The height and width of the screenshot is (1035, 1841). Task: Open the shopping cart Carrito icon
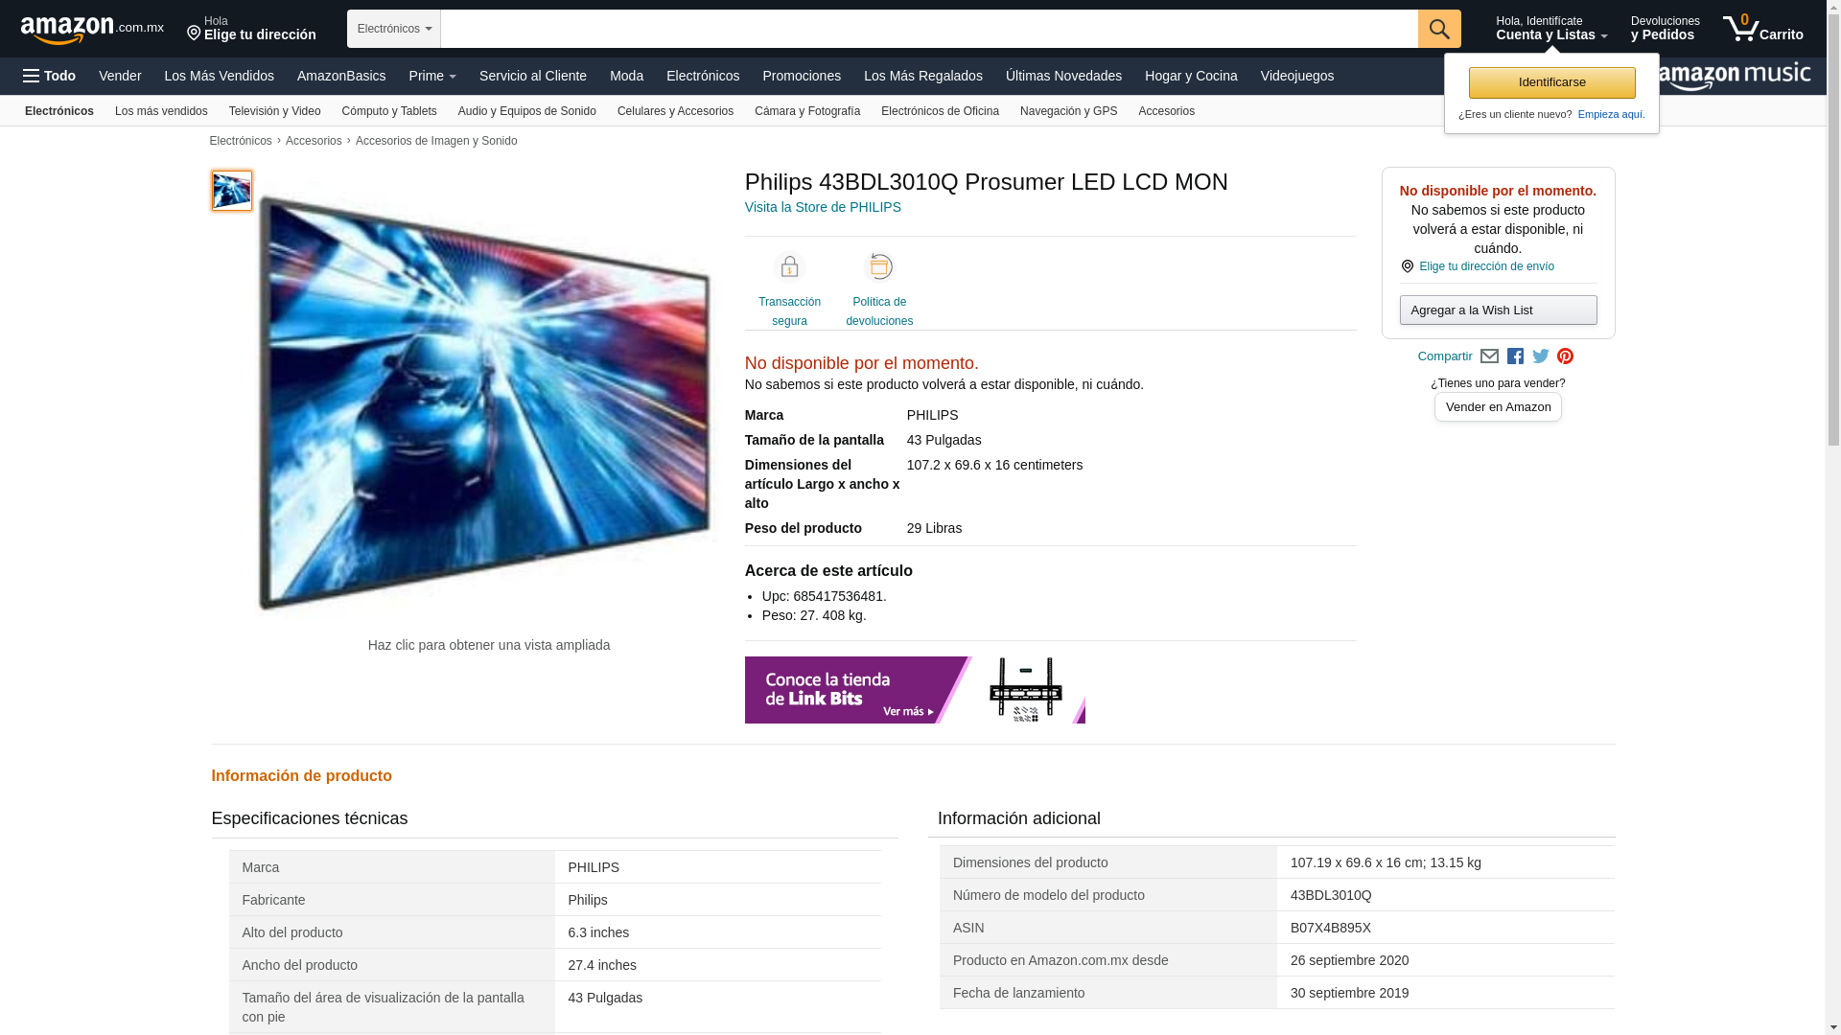(x=1762, y=29)
